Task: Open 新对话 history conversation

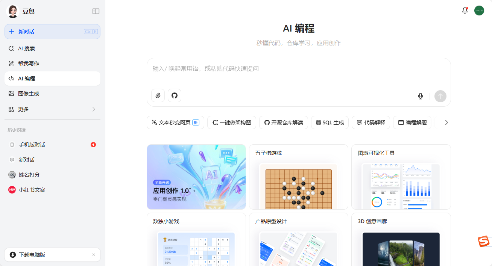Action: point(52,160)
